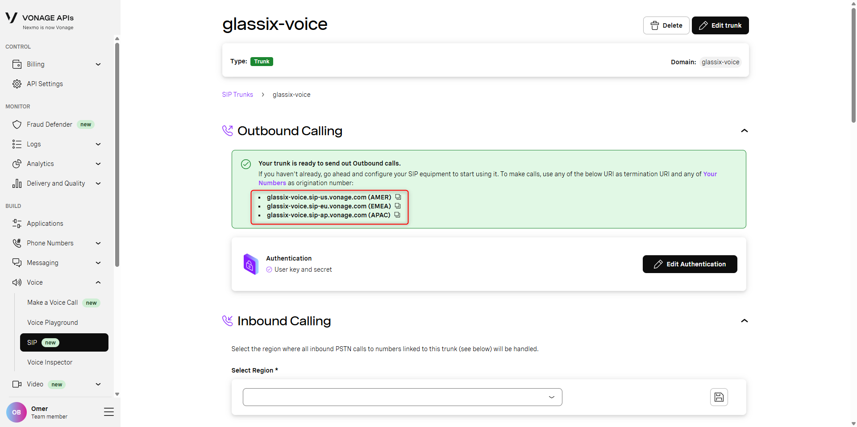Open Applications page

coord(45,224)
